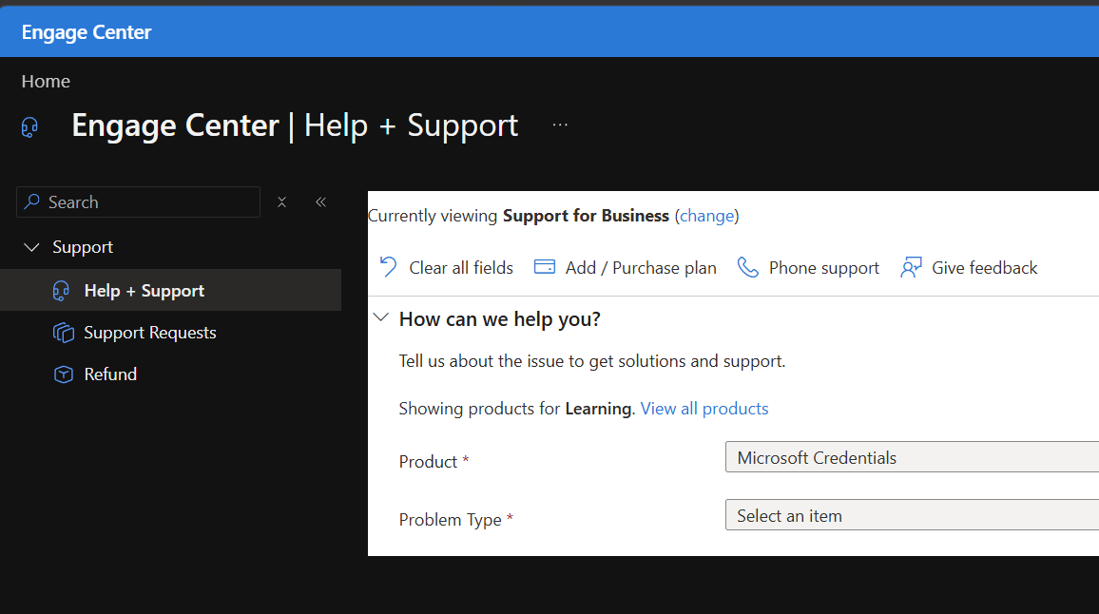1099x614 pixels.
Task: Click the change link for Support for Business
Action: (706, 216)
